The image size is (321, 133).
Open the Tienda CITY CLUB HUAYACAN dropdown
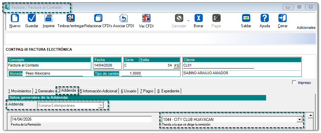(x=300, y=120)
